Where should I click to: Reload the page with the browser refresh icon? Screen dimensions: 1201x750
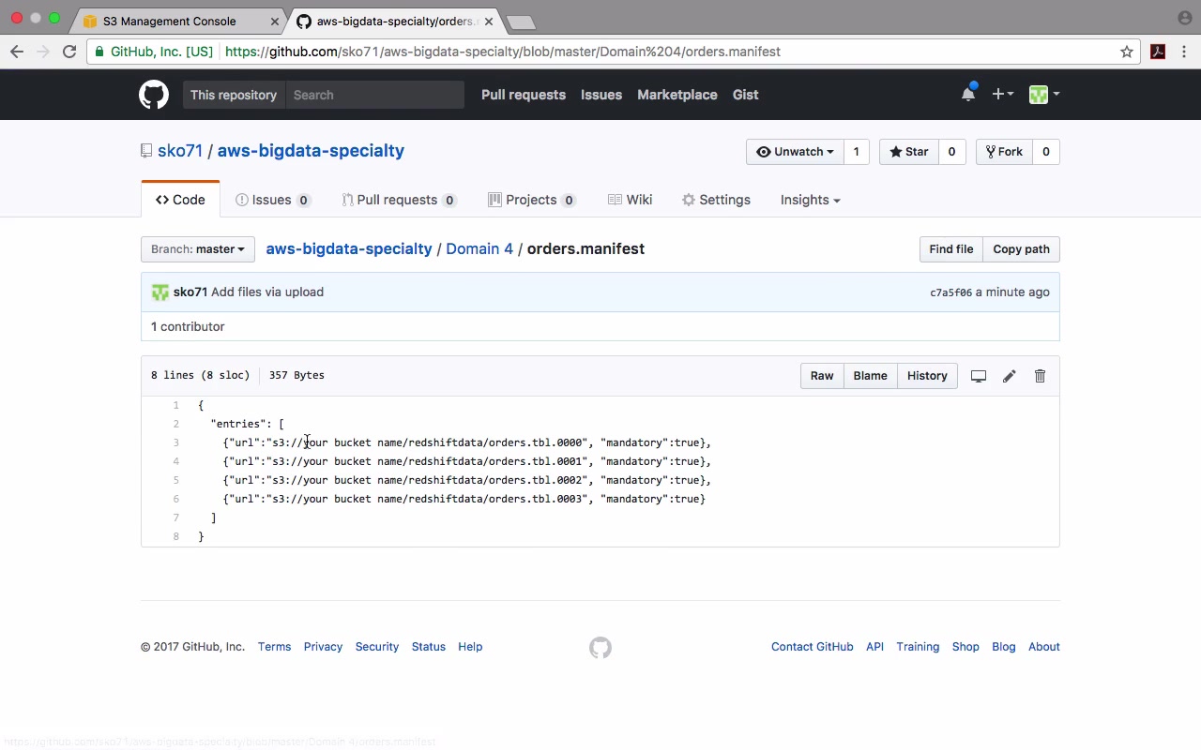[69, 52]
